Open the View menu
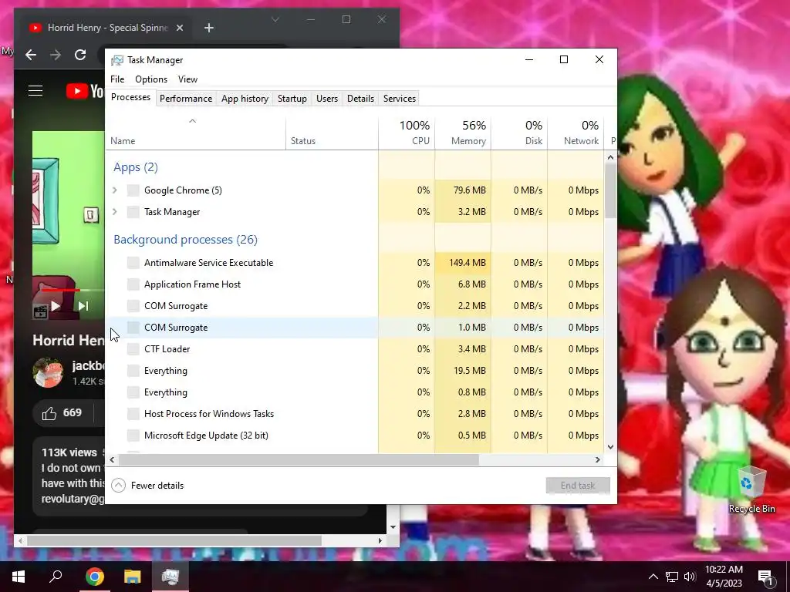The width and height of the screenshot is (790, 592). [x=187, y=79]
